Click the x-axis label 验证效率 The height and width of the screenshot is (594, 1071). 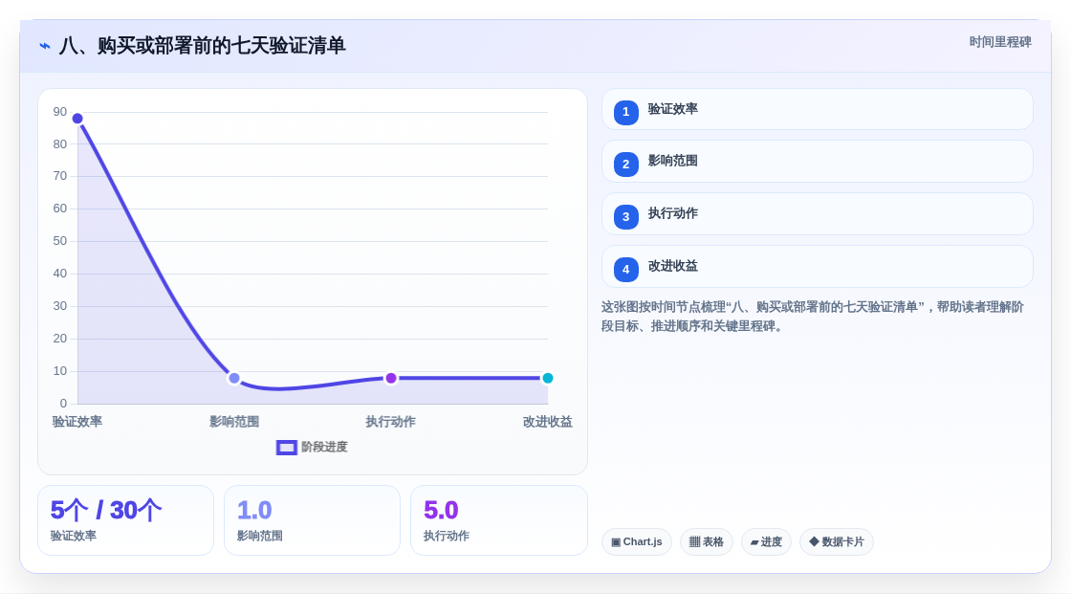[x=77, y=422]
